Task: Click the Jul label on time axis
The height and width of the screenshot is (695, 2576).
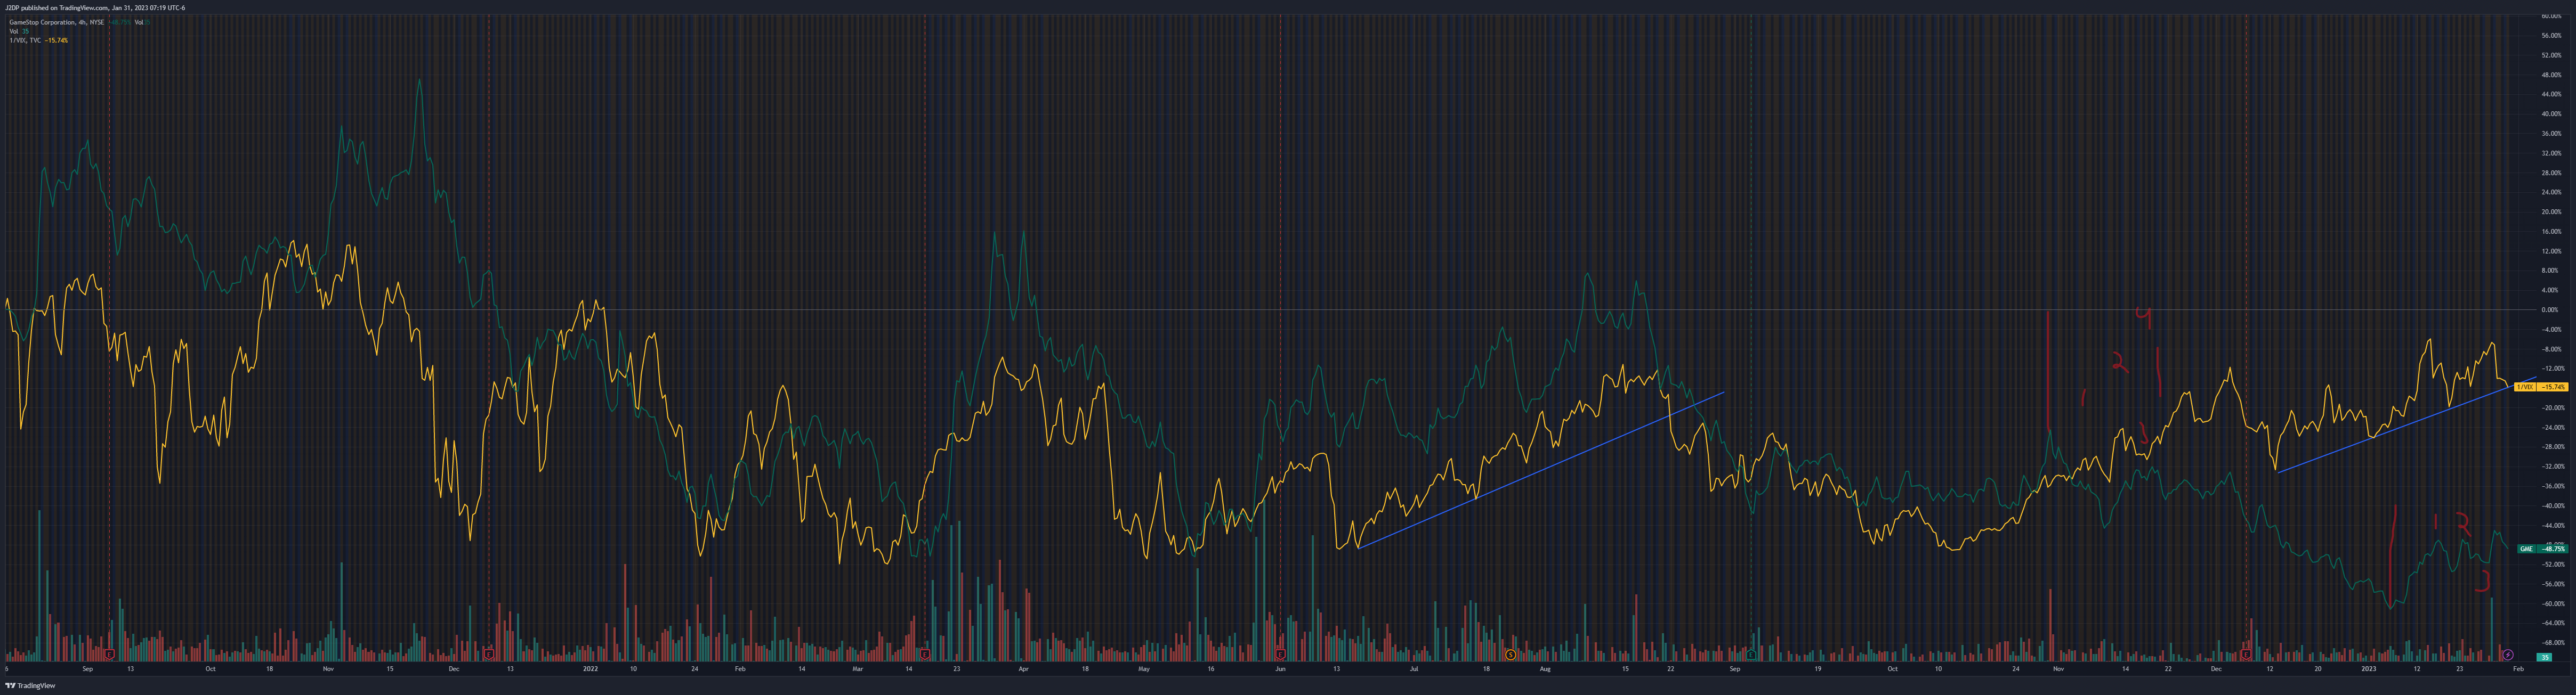Action: click(x=1413, y=668)
